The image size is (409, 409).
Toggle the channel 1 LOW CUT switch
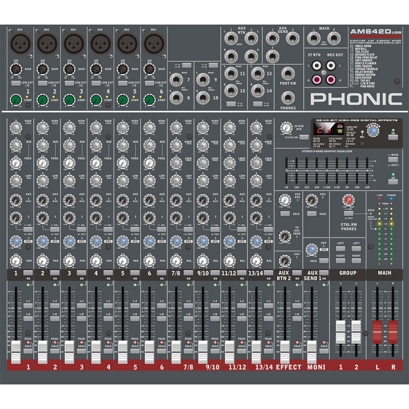tap(16, 83)
